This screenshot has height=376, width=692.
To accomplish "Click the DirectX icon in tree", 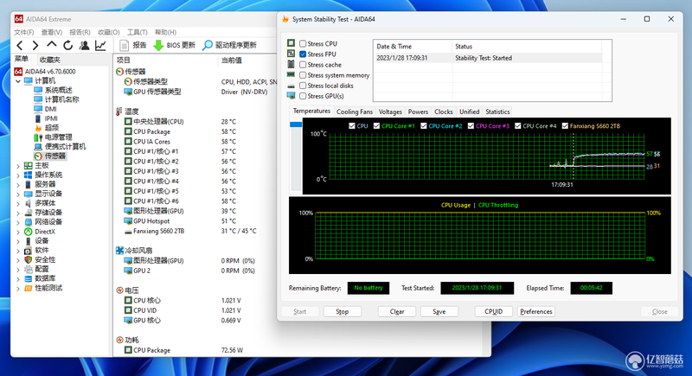I will click(29, 232).
